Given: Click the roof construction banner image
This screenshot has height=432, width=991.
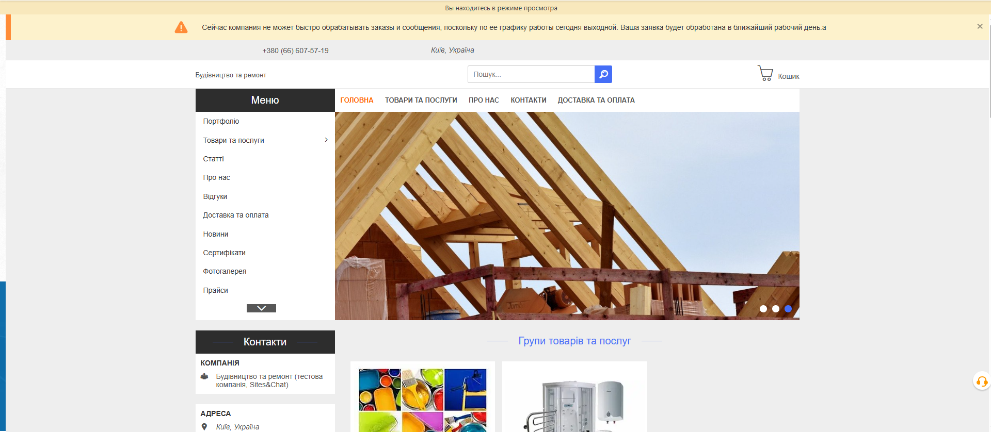Looking at the screenshot, I should tap(567, 215).
